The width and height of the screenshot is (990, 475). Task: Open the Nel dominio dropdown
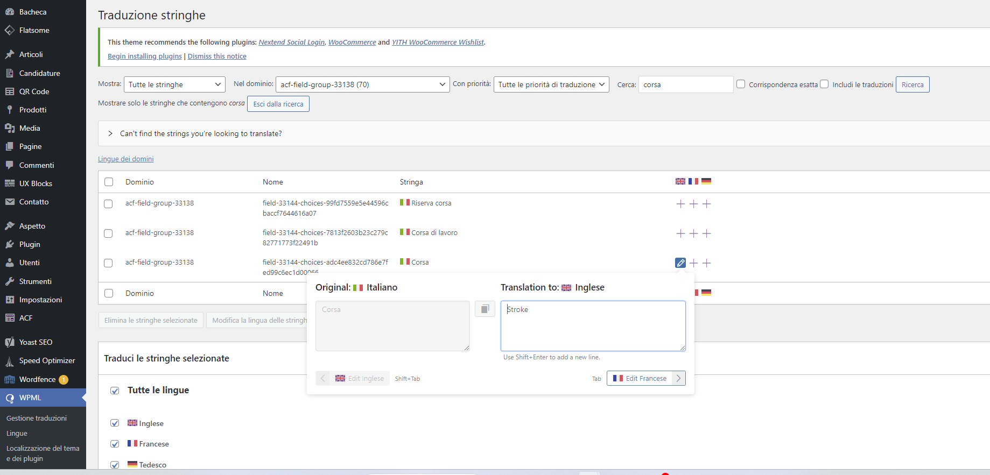[362, 84]
